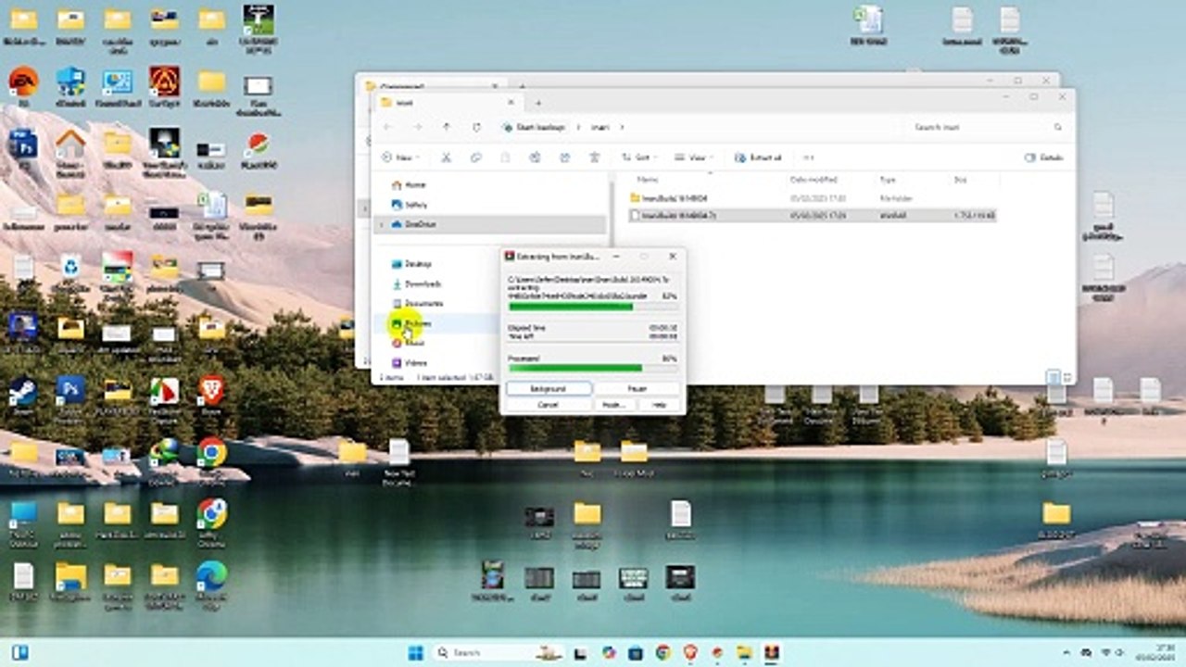Viewport: 1186px width, 667px height.
Task: Refresh the File Explorer folder view
Action: tap(476, 127)
